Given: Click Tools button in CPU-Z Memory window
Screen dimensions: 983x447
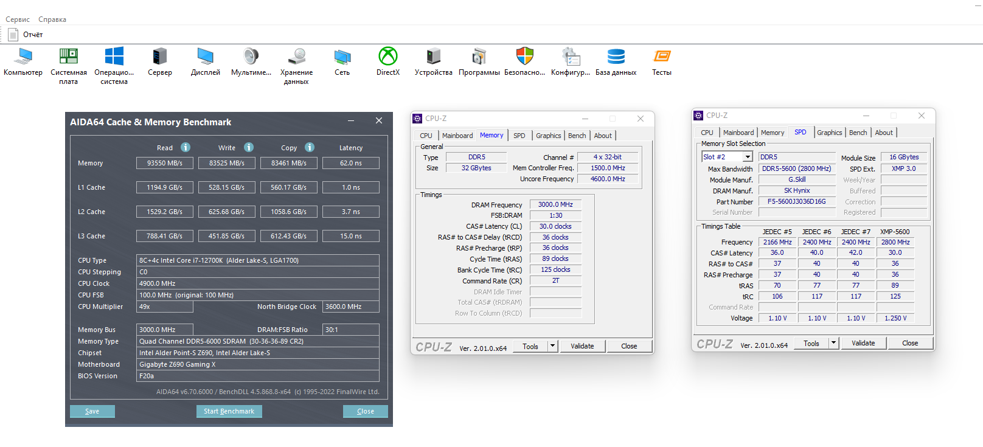Looking at the screenshot, I should point(530,346).
